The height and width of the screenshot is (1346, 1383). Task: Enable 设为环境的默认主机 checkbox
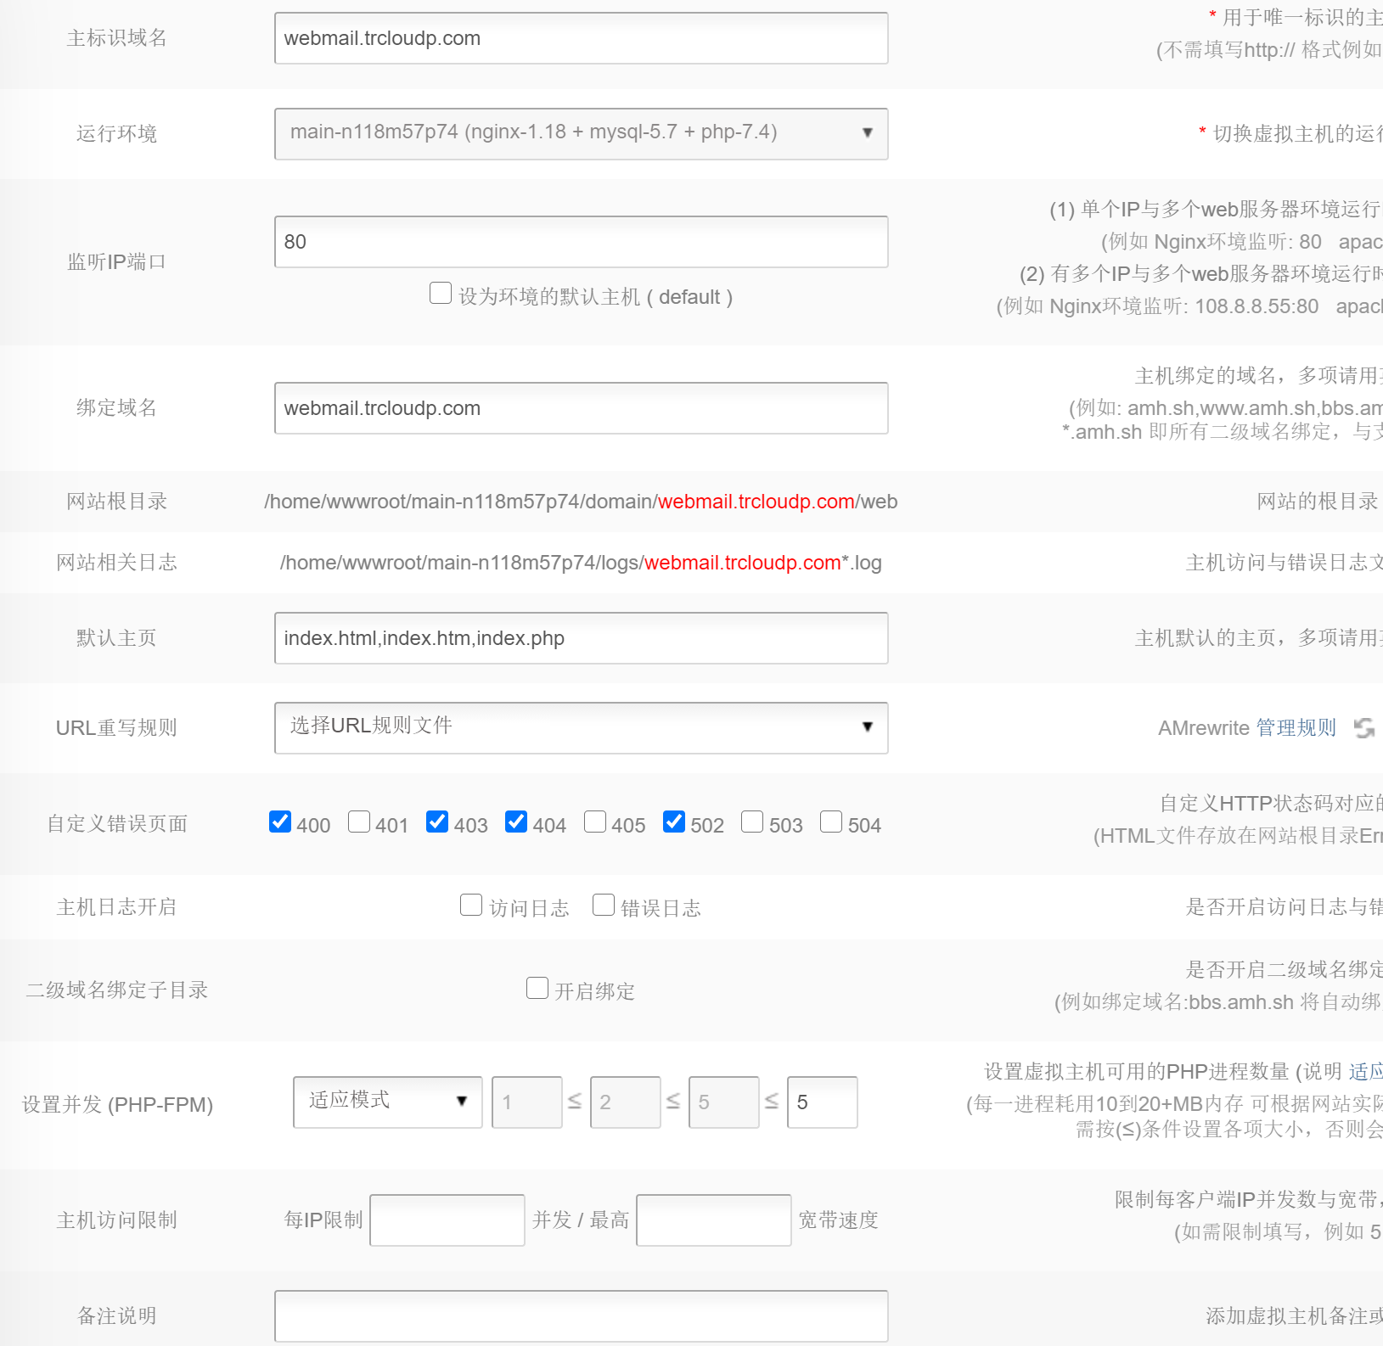[441, 294]
